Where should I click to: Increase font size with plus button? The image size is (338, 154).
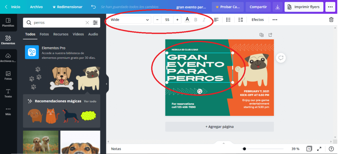[177, 20]
